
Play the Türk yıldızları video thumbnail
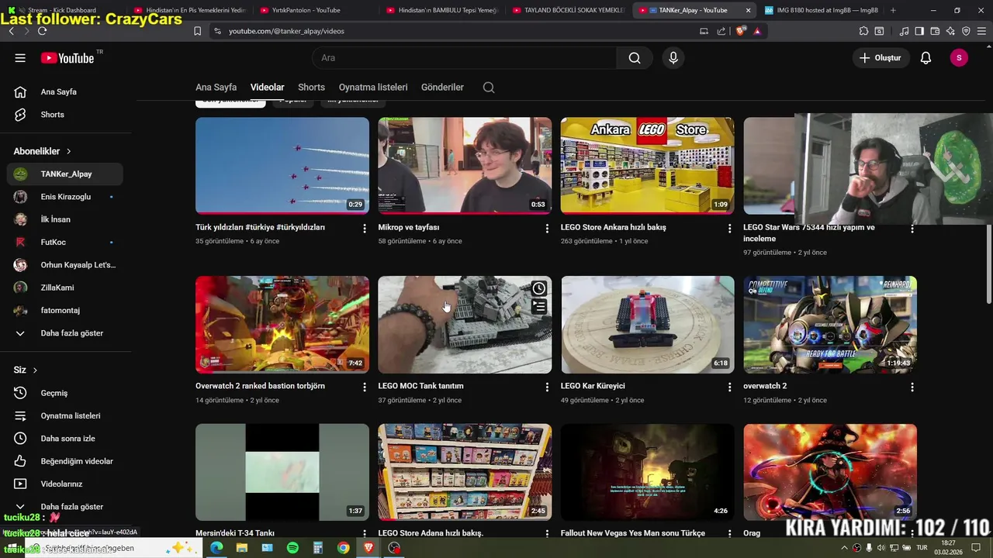[282, 166]
